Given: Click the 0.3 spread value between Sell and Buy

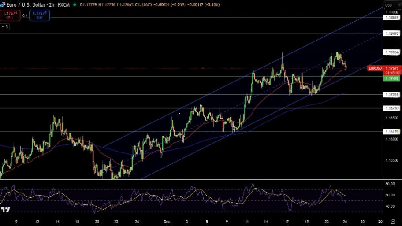Looking at the screenshot, I should (x=25, y=15).
